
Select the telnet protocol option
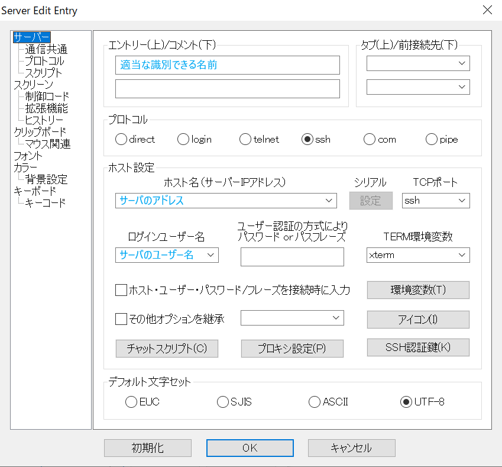tap(245, 139)
